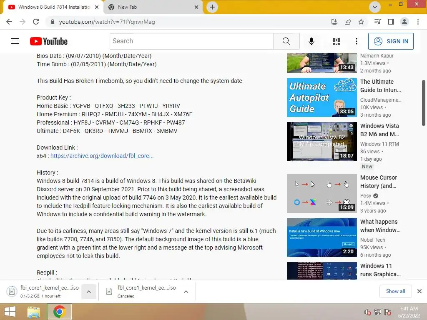This screenshot has width=427, height=320.
Task: View site info via the padlock icon
Action: (x=53, y=22)
